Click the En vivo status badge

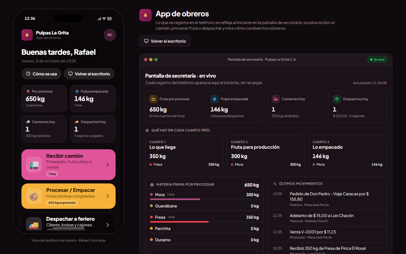pos(377,60)
